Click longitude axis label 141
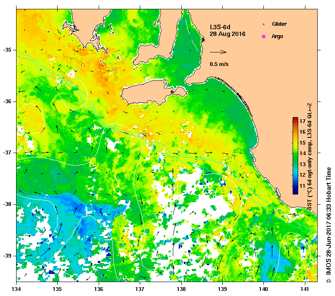The width and height of the screenshot is (335, 296). [305, 289]
